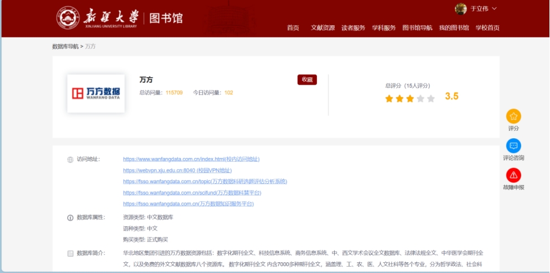550x273 pixels.
Task: Open the 万方数据知识服务平台 link
Action: click(189, 204)
